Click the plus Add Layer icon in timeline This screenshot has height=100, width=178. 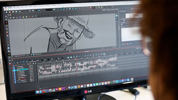pos(18,65)
